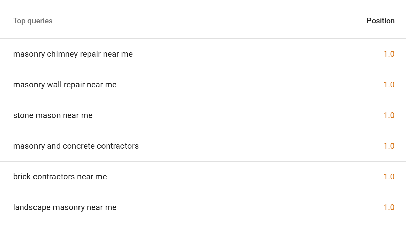406x226 pixels.
Task: Click 'landscape masonry near me' query
Action: click(x=65, y=207)
